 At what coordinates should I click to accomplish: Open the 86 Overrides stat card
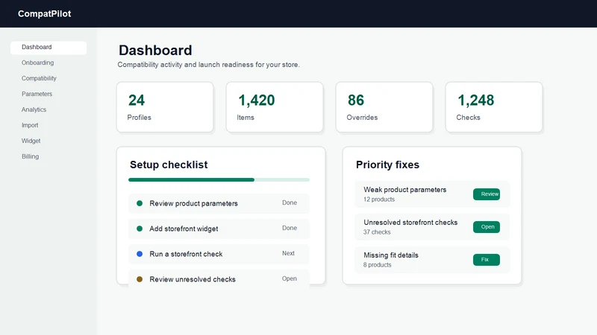coord(384,107)
